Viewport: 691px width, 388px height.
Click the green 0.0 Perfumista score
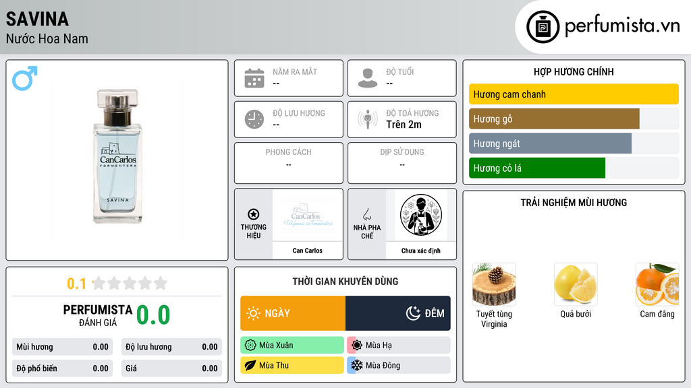pos(153,315)
